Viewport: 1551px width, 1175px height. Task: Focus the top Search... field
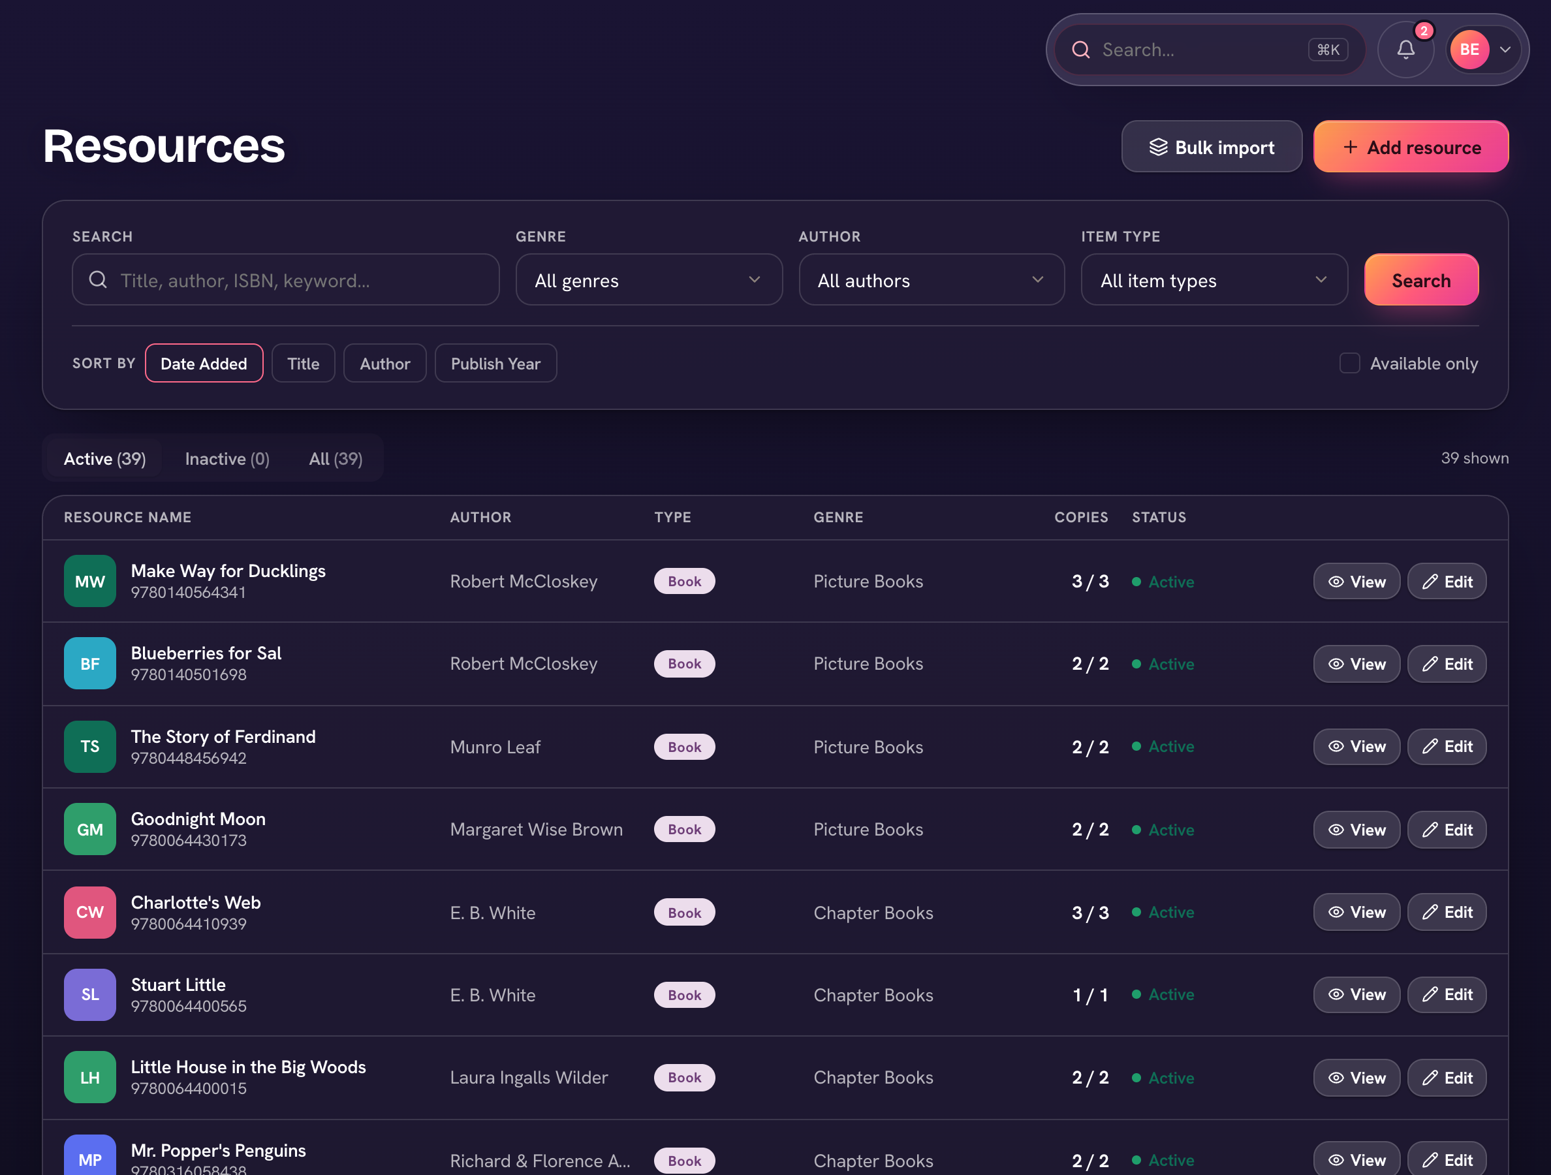click(1210, 50)
